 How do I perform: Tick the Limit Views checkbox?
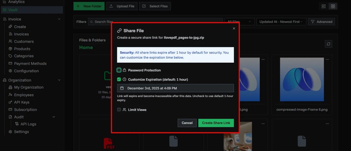tap(119, 110)
